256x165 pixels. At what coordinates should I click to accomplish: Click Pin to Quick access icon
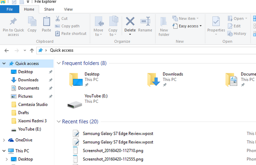tap(13, 22)
